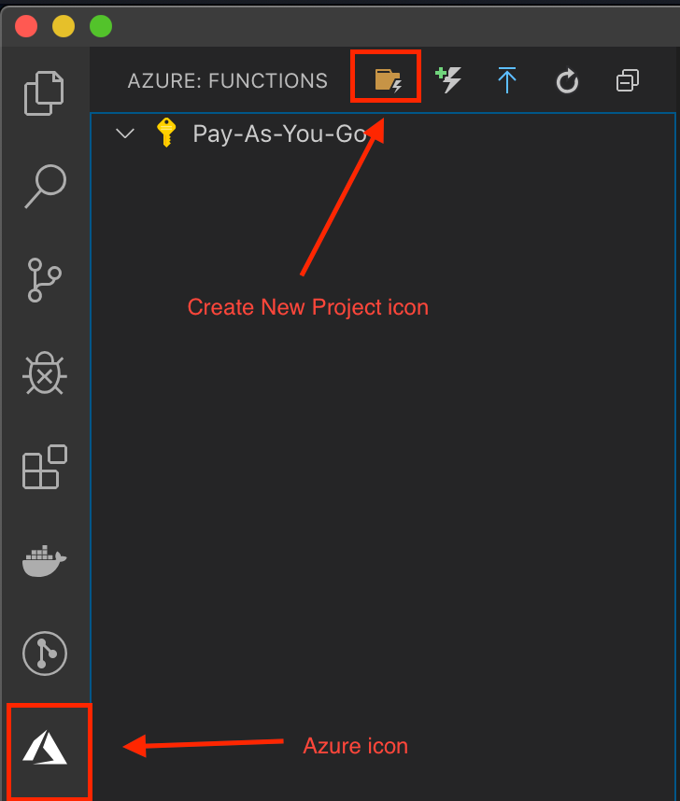Minimize the window using yellow button
680x801 pixels.
tap(64, 25)
